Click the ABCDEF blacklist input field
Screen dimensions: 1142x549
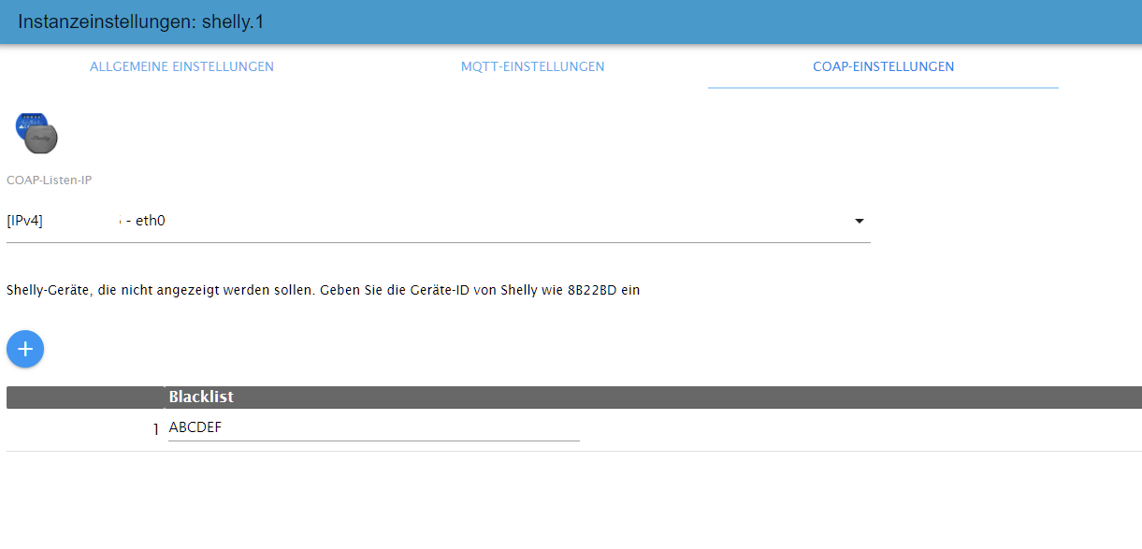[x=374, y=428]
